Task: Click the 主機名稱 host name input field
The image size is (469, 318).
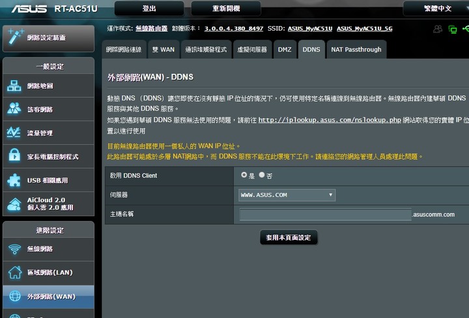Action: [326, 214]
